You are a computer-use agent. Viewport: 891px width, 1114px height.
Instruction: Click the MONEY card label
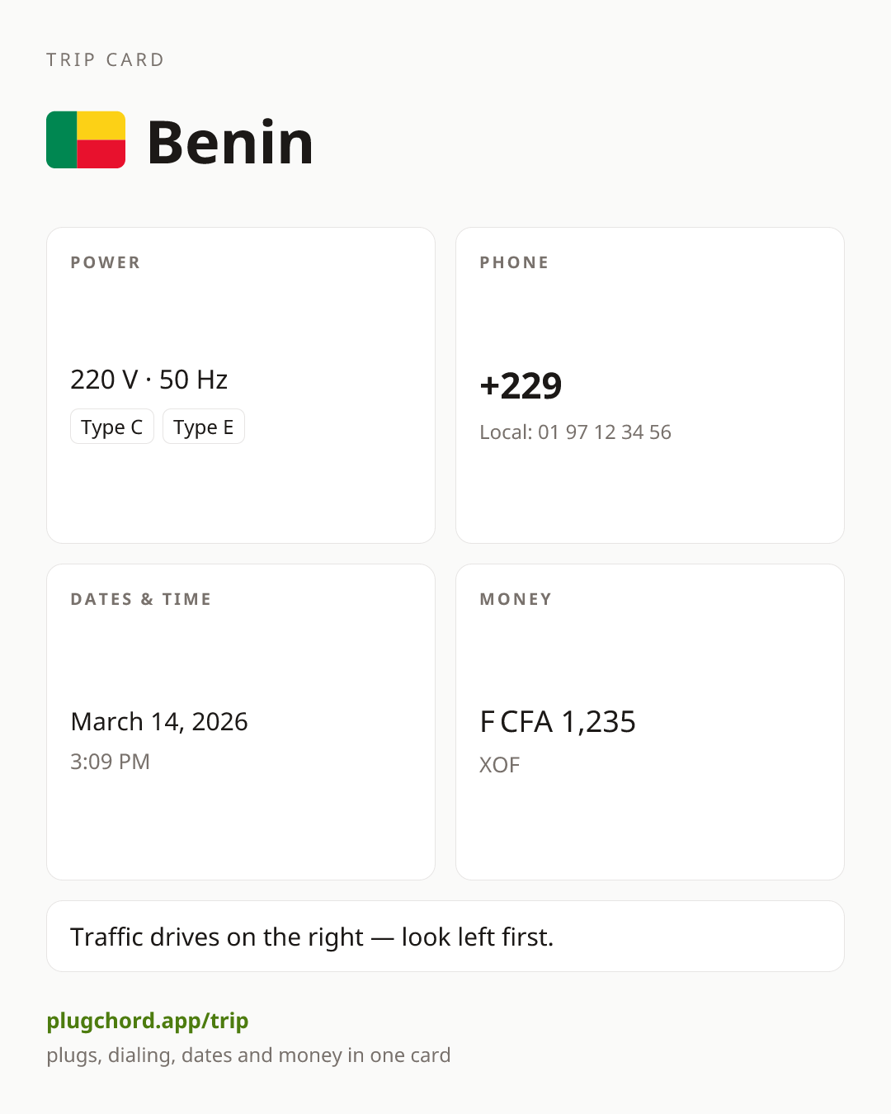click(516, 599)
